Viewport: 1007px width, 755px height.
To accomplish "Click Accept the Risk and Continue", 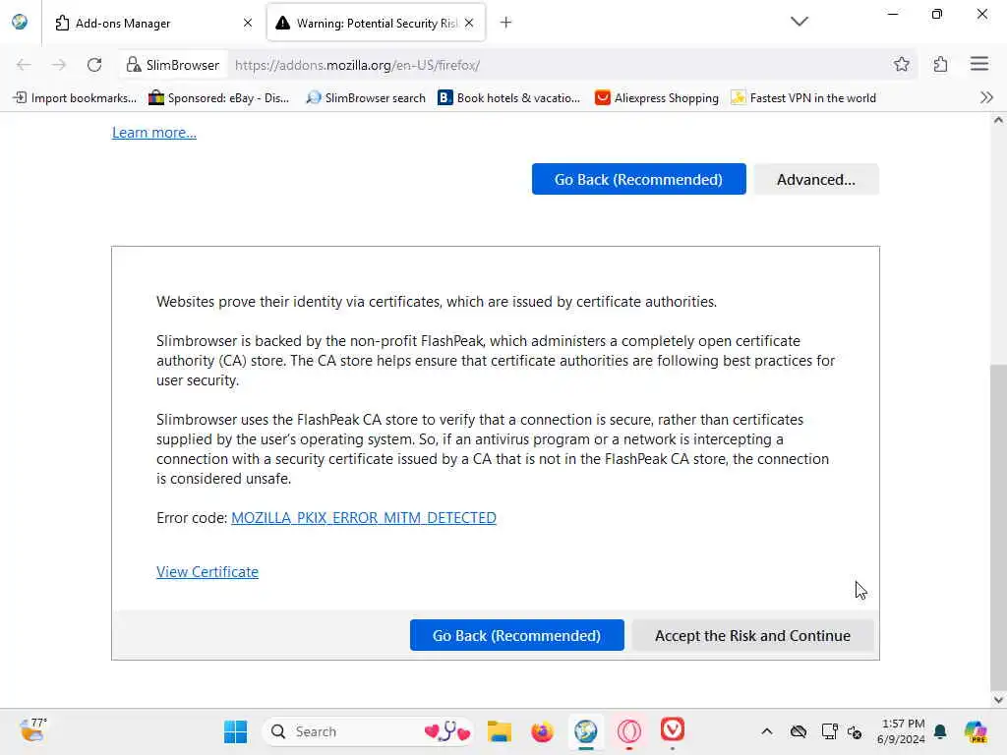I will (x=752, y=635).
